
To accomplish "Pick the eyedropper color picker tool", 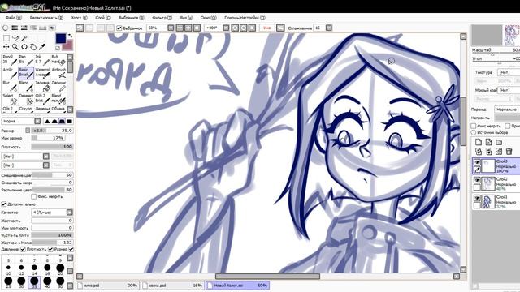I will [x=42, y=47].
